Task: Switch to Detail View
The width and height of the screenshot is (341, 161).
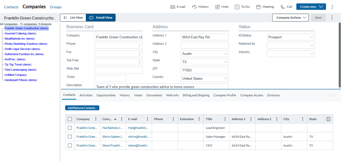Action: pos(101,18)
